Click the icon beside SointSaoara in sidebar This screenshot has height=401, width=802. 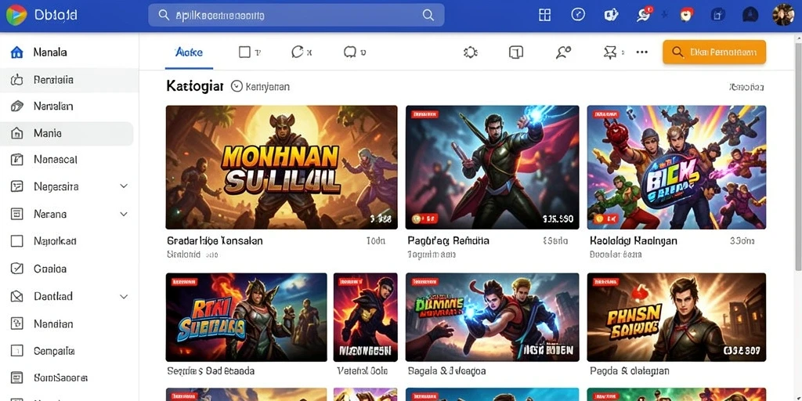[17, 378]
